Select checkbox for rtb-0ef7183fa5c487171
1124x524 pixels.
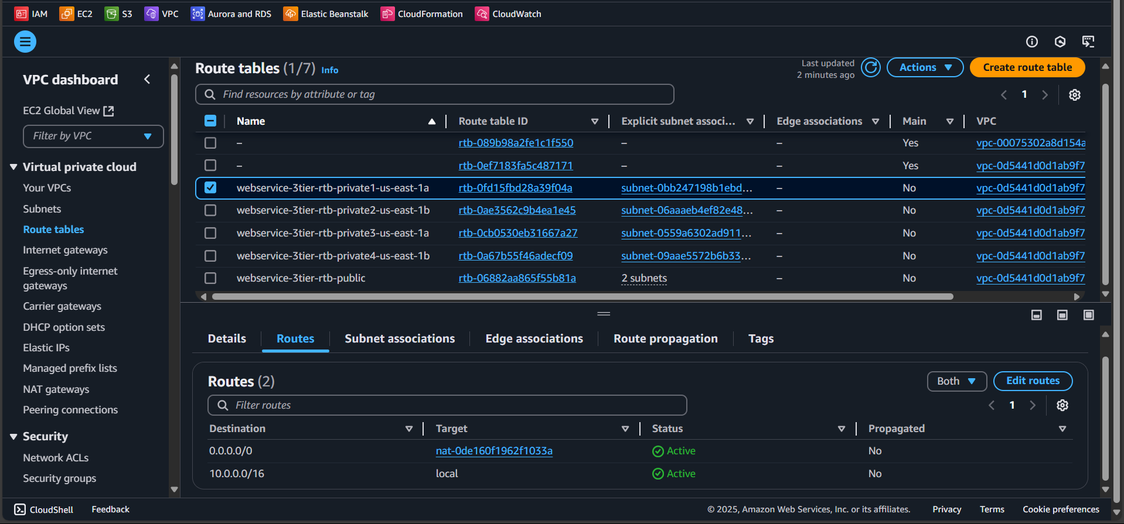210,165
